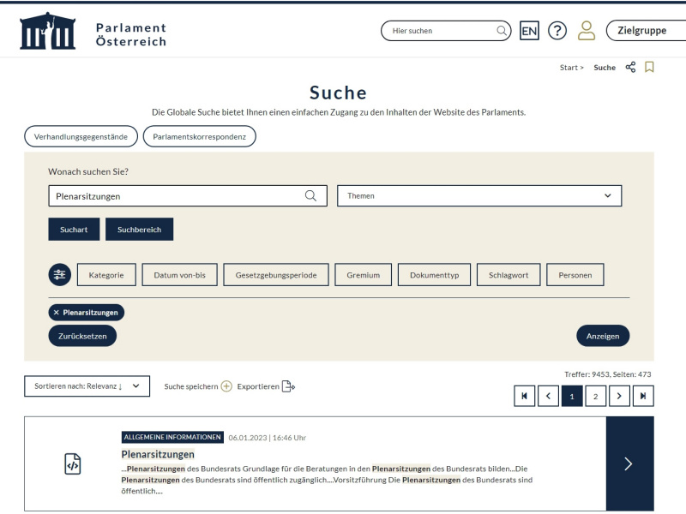Click the user account profile icon
686x514 pixels.
(x=587, y=31)
